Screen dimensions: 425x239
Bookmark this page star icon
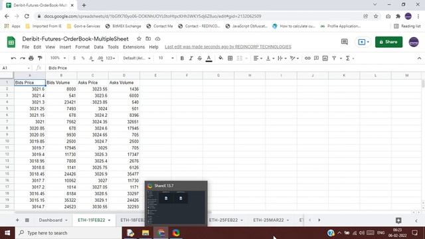pyautogui.click(x=376, y=16)
